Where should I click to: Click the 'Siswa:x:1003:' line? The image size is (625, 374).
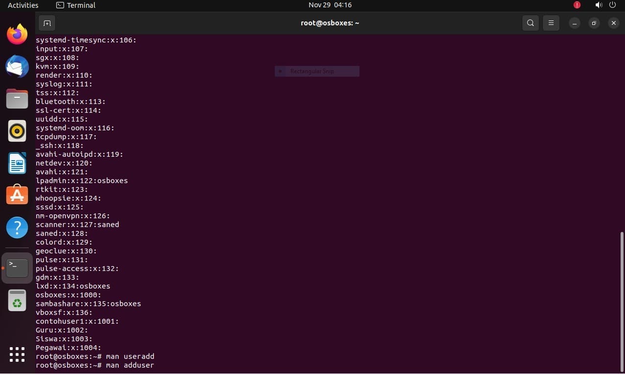64,339
